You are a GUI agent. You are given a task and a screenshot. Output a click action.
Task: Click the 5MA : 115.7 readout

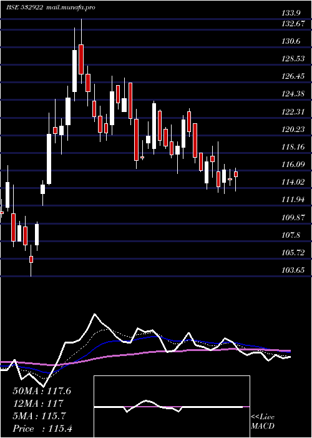[39, 416]
